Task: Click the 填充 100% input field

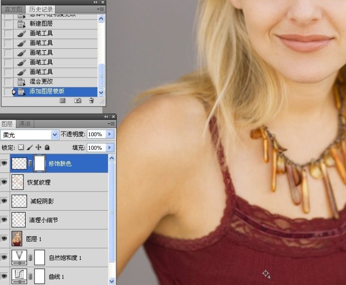Action: tap(96, 148)
